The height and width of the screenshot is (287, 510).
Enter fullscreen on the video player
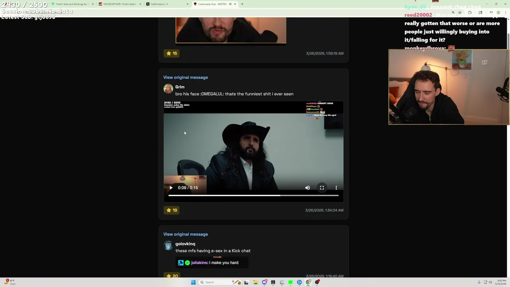322,188
